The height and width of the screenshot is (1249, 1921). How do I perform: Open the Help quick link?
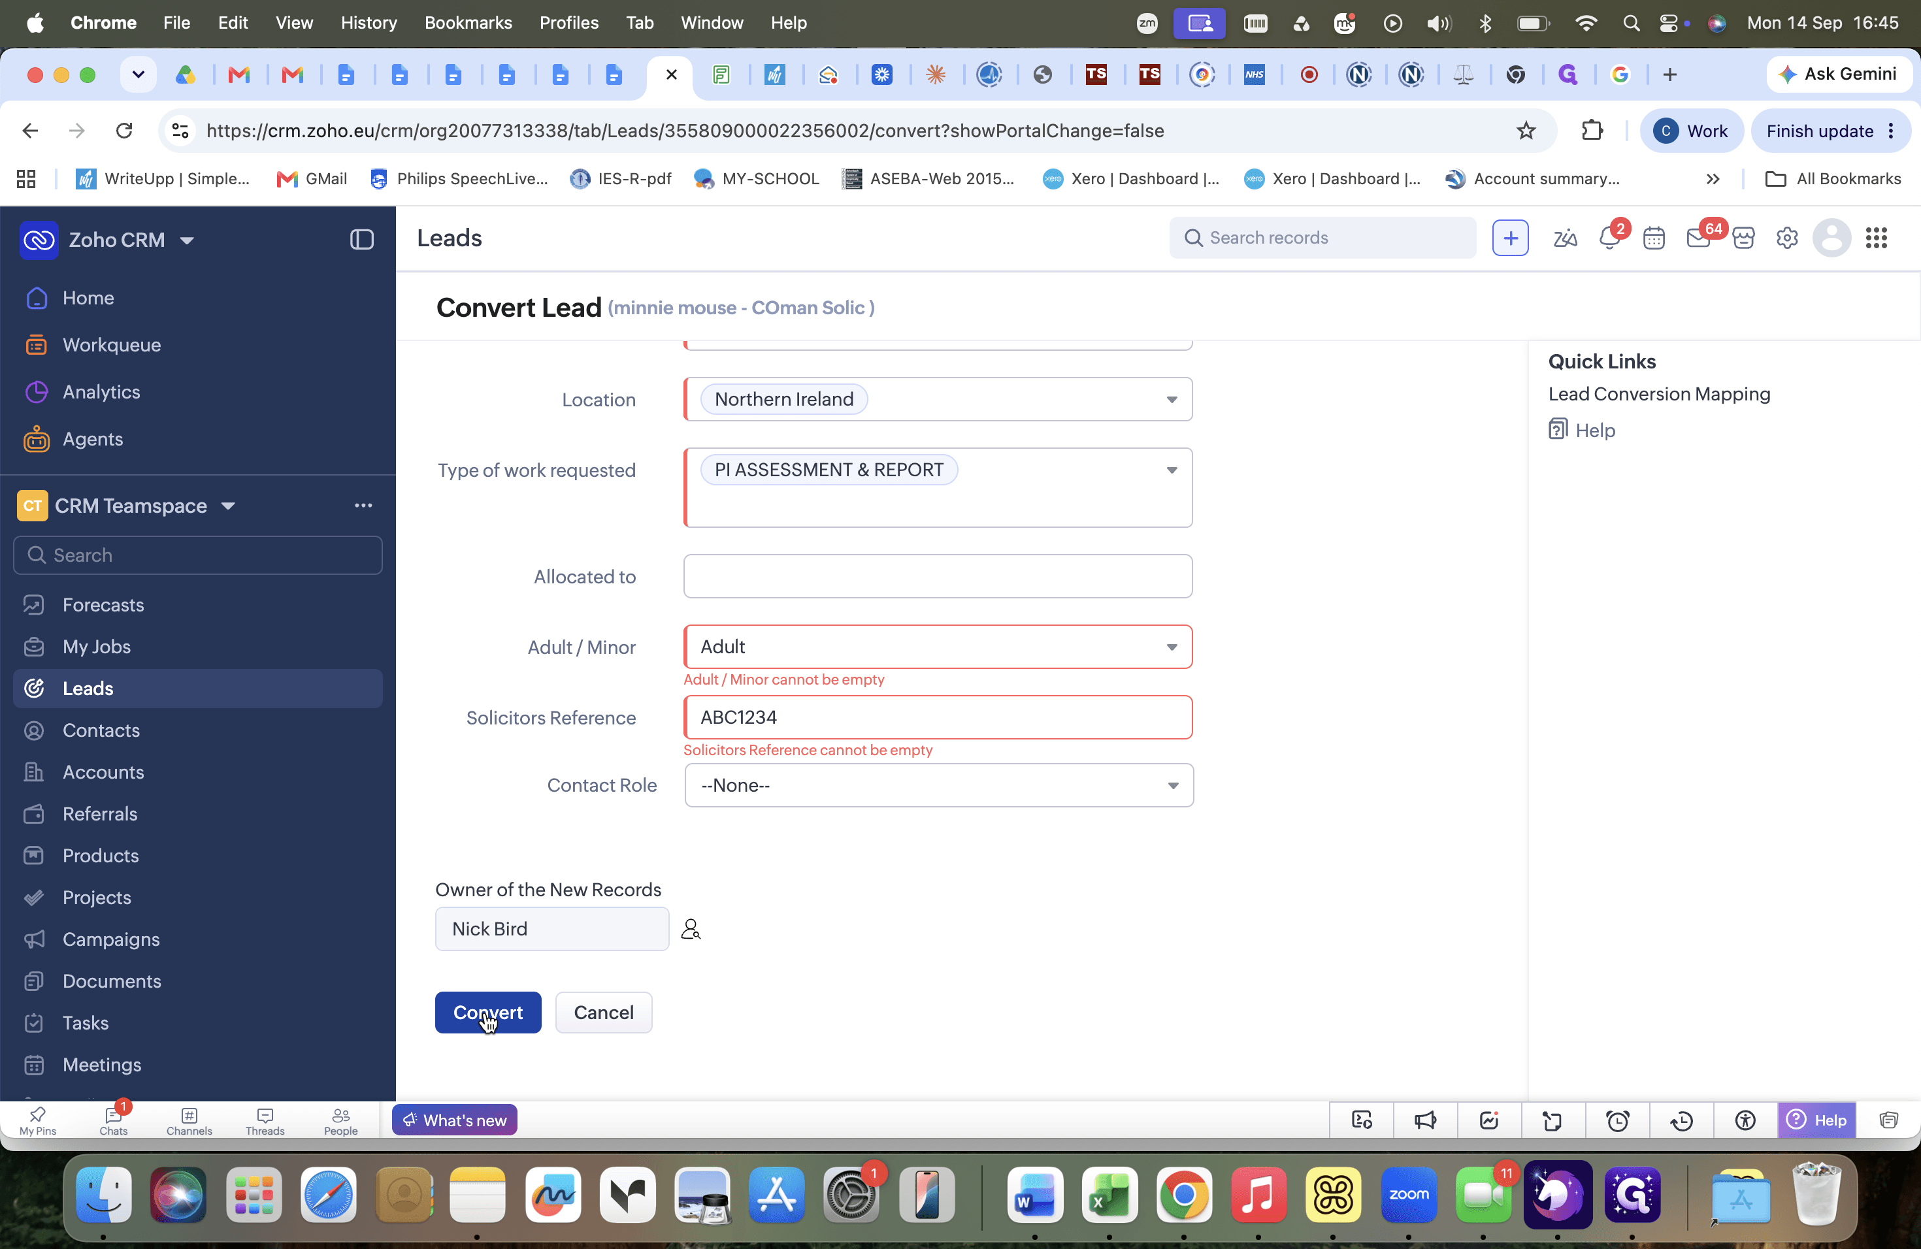(x=1582, y=430)
